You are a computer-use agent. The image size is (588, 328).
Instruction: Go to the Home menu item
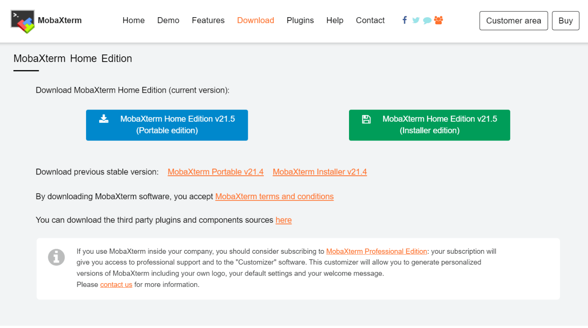[134, 20]
